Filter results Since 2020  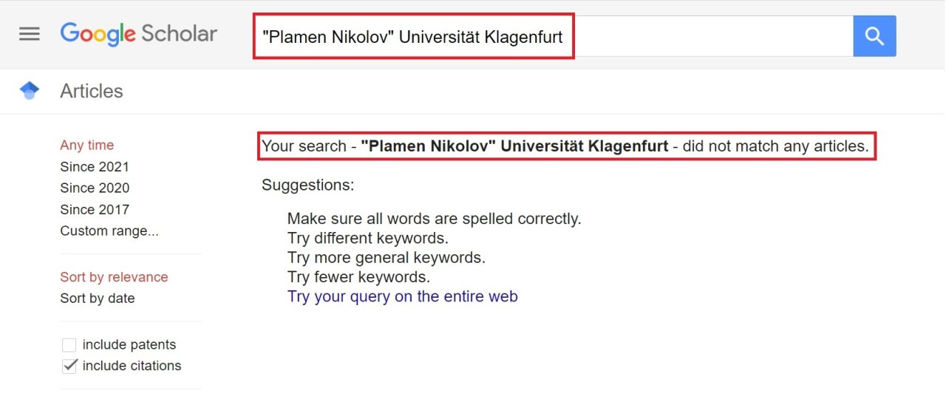point(95,188)
